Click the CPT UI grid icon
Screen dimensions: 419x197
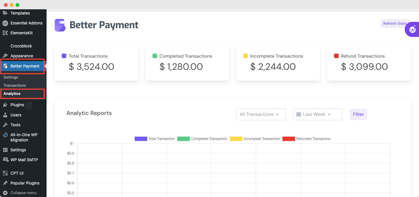point(5,173)
